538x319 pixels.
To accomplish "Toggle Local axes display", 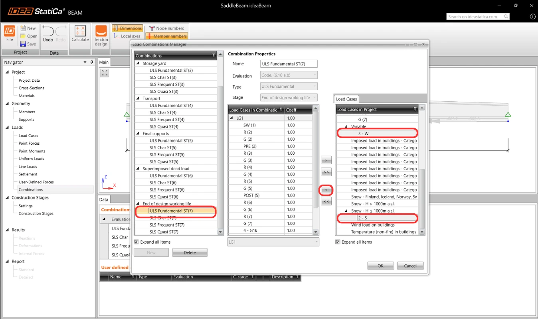I will pyautogui.click(x=127, y=36).
